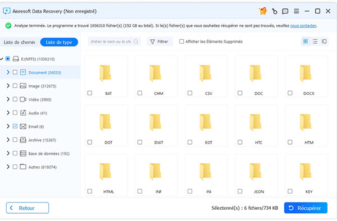The height and width of the screenshot is (221, 337).
Task: Open the BAT folder thumbnail
Action: pos(105,73)
